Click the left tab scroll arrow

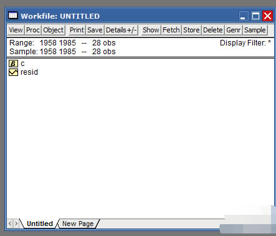10,224
